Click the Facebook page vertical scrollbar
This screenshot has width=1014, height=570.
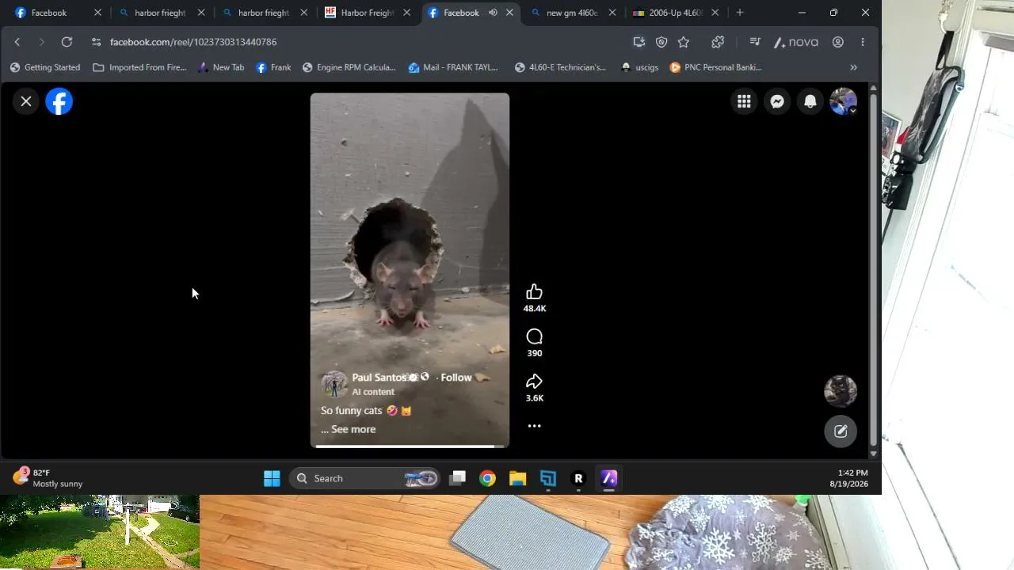(873, 269)
